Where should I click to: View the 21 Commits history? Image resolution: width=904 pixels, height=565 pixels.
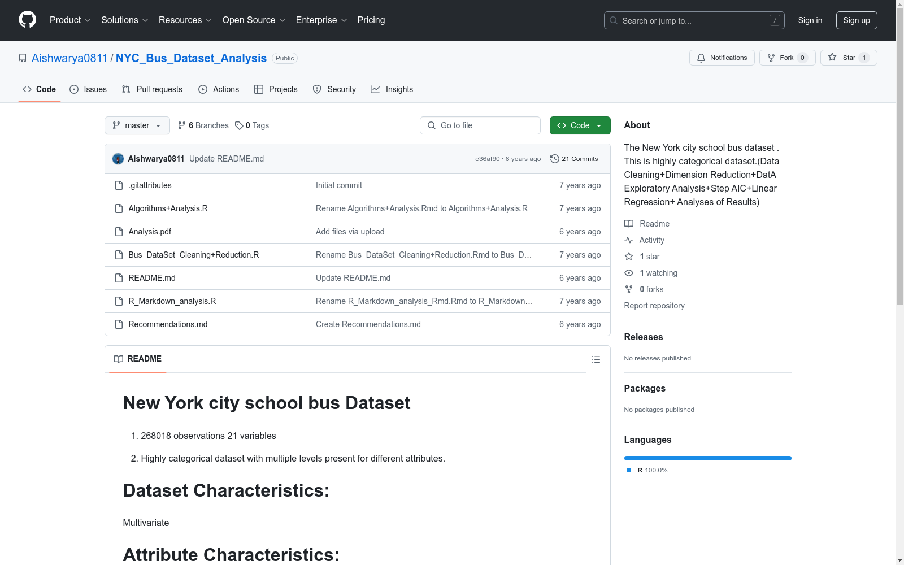pyautogui.click(x=574, y=159)
